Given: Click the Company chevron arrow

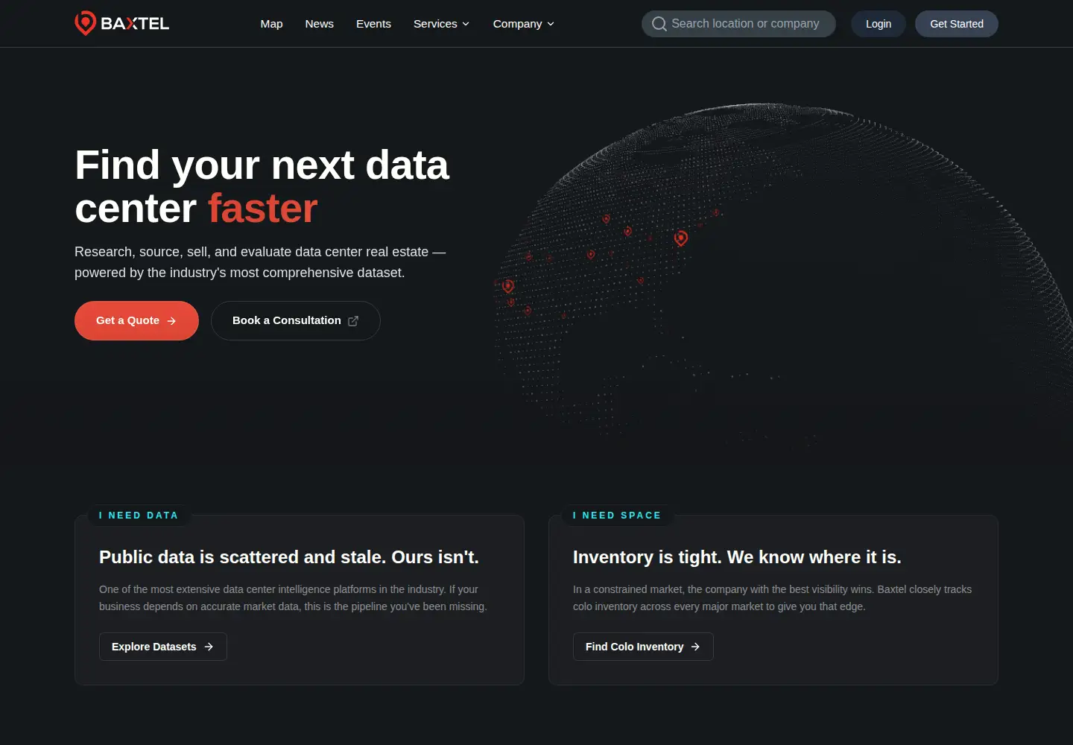Looking at the screenshot, I should tap(551, 24).
